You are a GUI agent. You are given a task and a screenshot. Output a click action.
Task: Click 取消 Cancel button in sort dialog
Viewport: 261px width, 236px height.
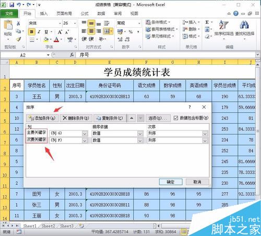point(197,182)
